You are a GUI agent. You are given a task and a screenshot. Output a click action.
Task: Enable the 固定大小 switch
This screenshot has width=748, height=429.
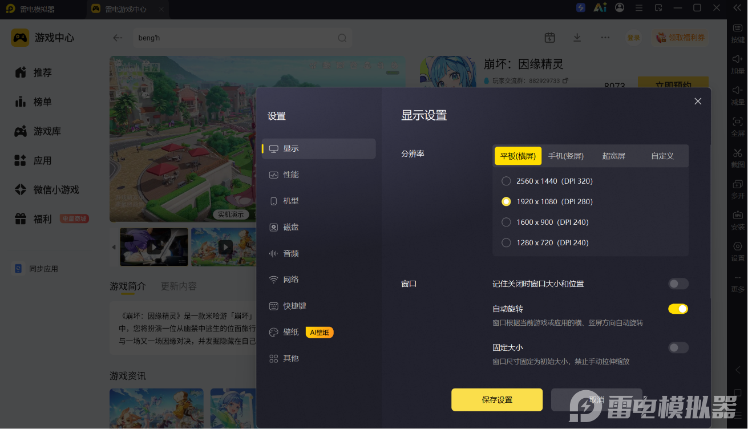pos(678,347)
